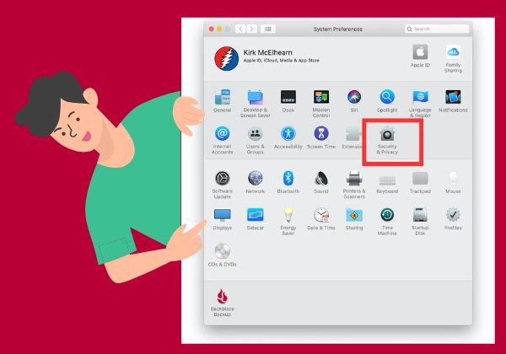The width and height of the screenshot is (506, 354).
Task: Open Mouse preferences pane
Action: tap(453, 182)
